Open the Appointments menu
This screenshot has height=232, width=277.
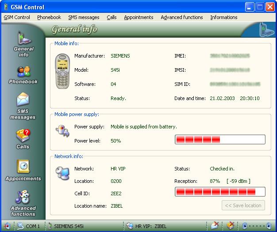click(x=138, y=17)
